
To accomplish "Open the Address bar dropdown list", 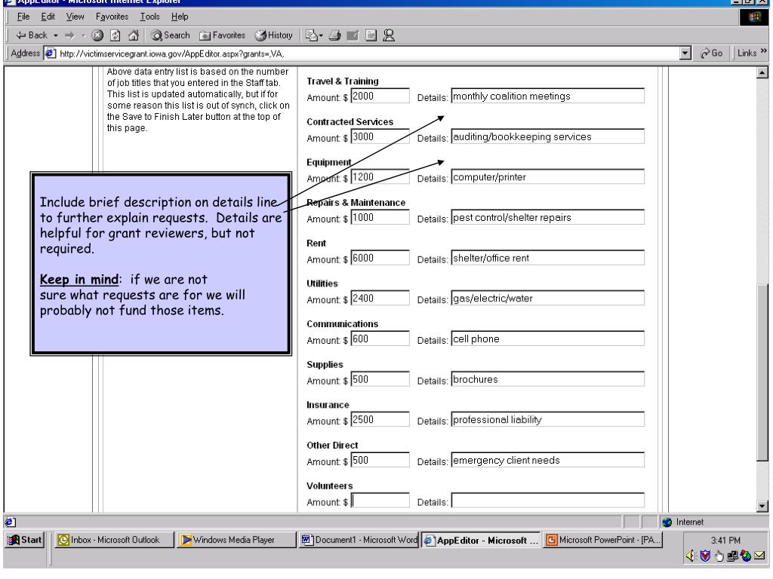I will click(x=685, y=54).
